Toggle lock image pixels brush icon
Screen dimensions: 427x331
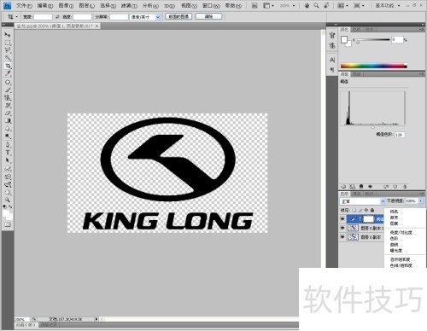[360, 210]
